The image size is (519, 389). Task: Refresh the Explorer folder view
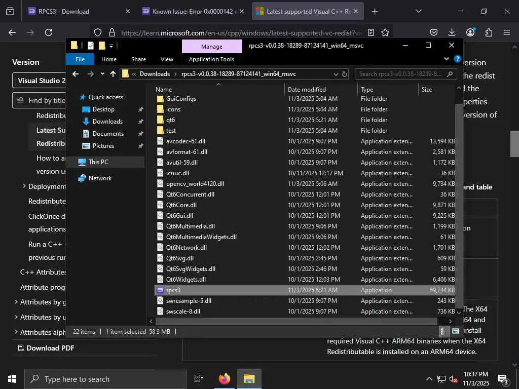[x=345, y=74]
